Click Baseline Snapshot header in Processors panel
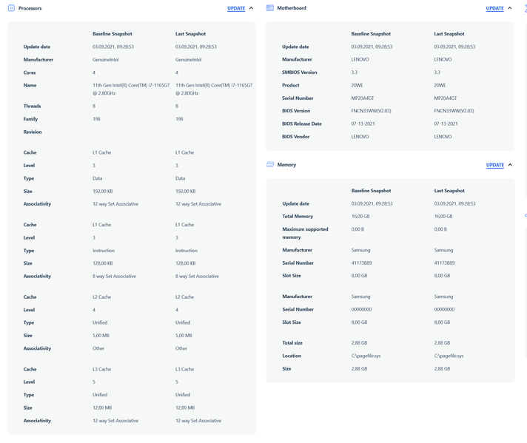This screenshot has width=527, height=443. [112, 34]
